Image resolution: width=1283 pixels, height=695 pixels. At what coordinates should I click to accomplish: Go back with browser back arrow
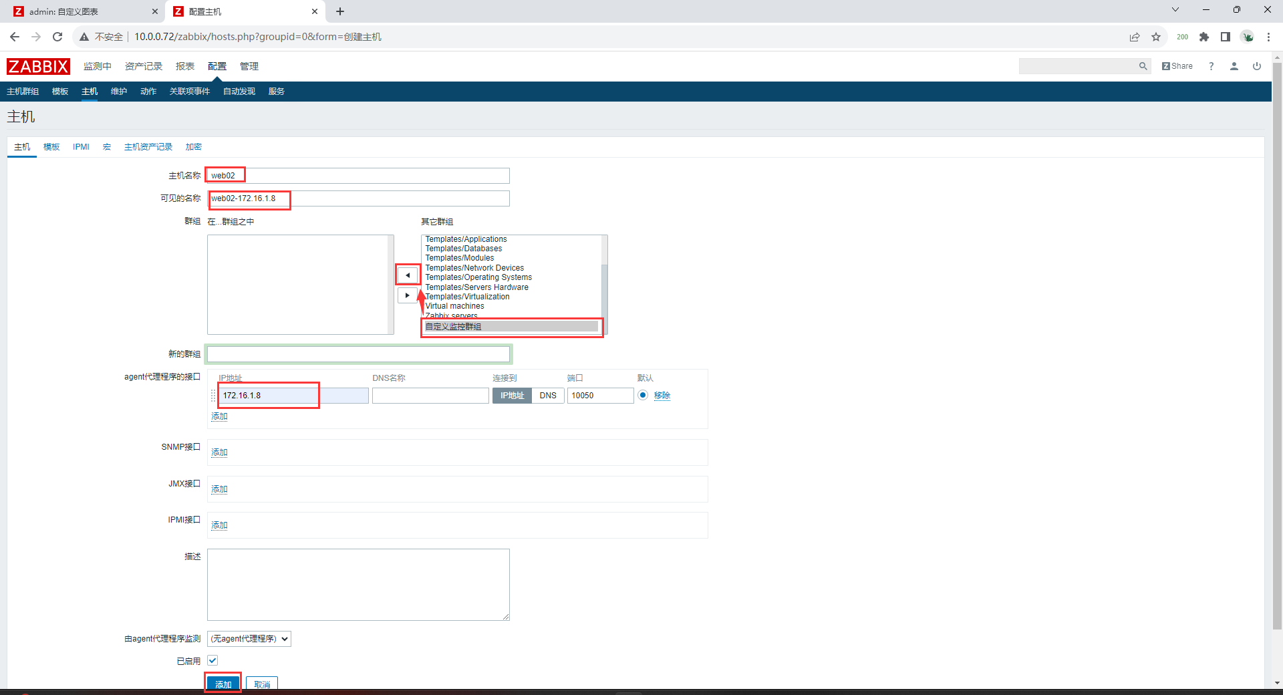15,37
